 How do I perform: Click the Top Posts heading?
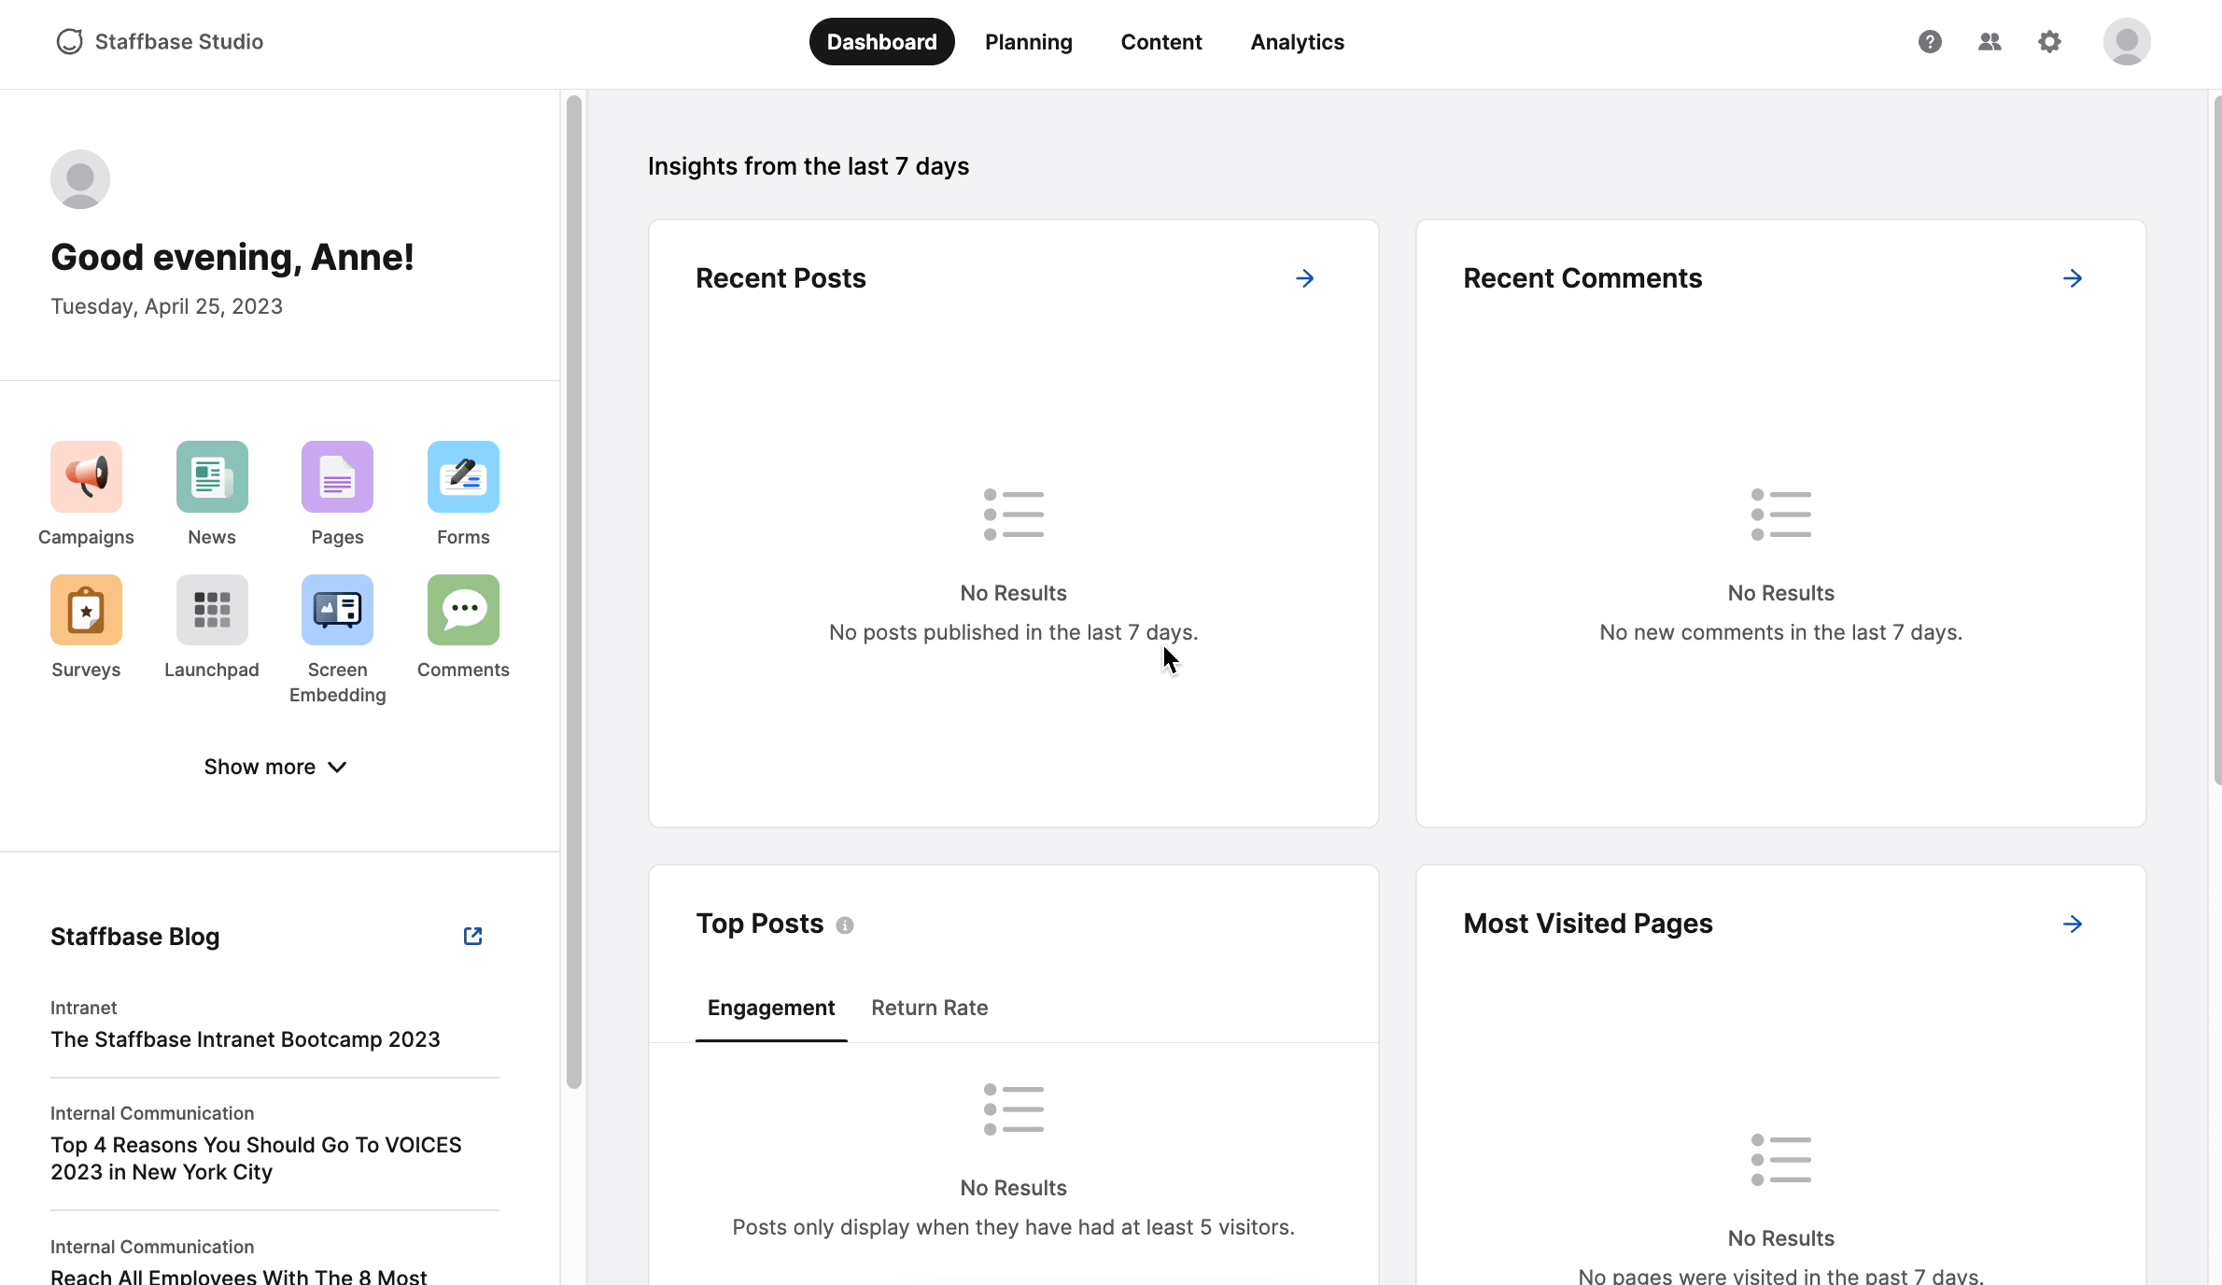pyautogui.click(x=760, y=924)
